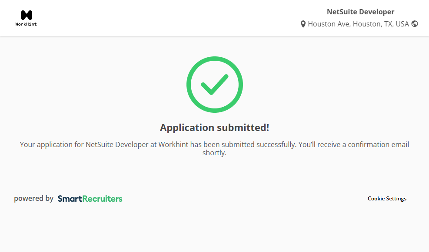Click the word "shortly." below the message
429x252 pixels.
(214, 153)
